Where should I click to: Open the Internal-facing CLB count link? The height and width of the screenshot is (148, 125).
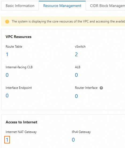tap(7, 75)
